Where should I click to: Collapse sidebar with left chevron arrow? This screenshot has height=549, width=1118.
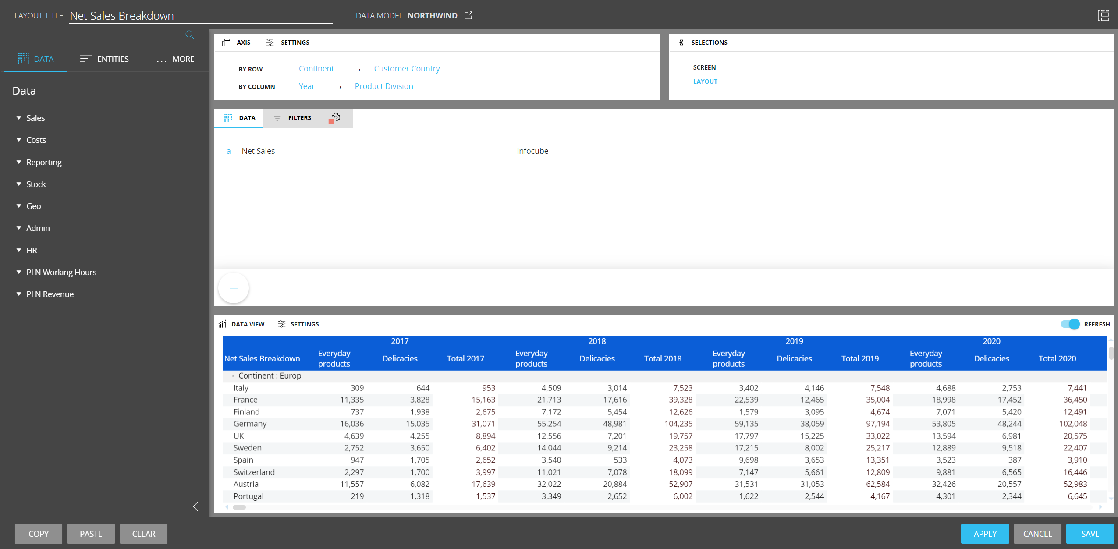(195, 506)
